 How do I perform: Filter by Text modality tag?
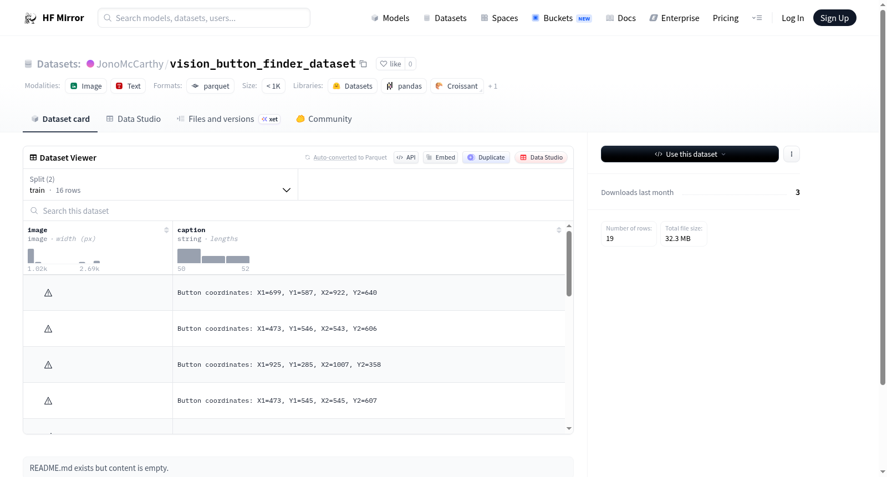(128, 86)
